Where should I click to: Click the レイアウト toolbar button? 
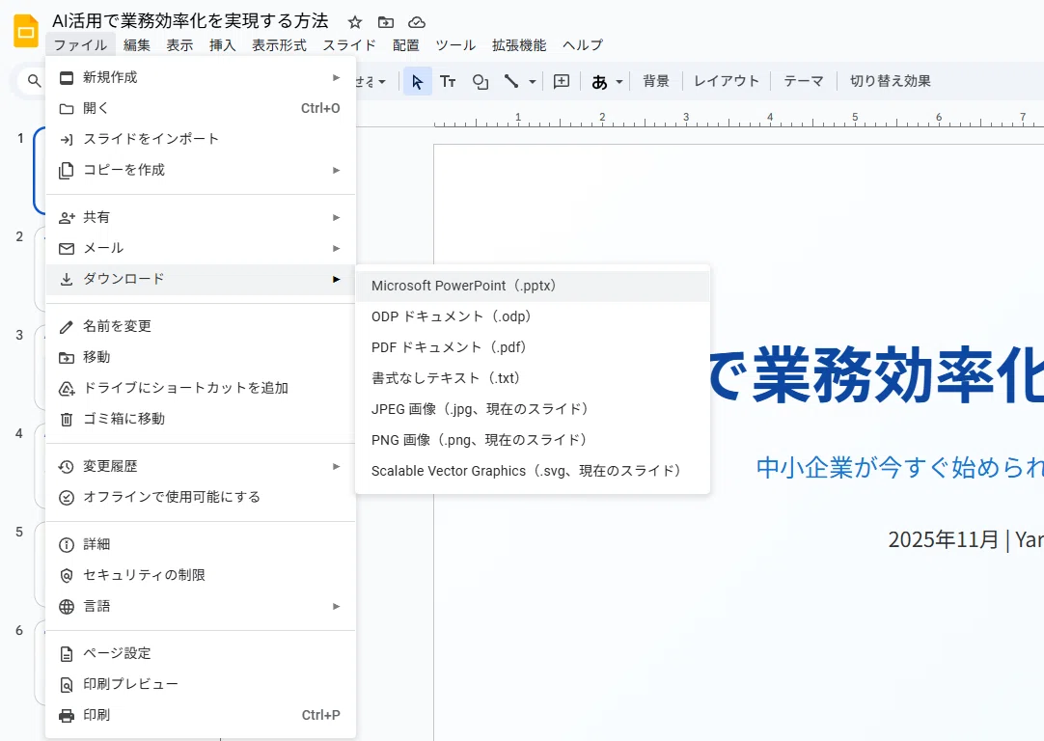point(727,81)
